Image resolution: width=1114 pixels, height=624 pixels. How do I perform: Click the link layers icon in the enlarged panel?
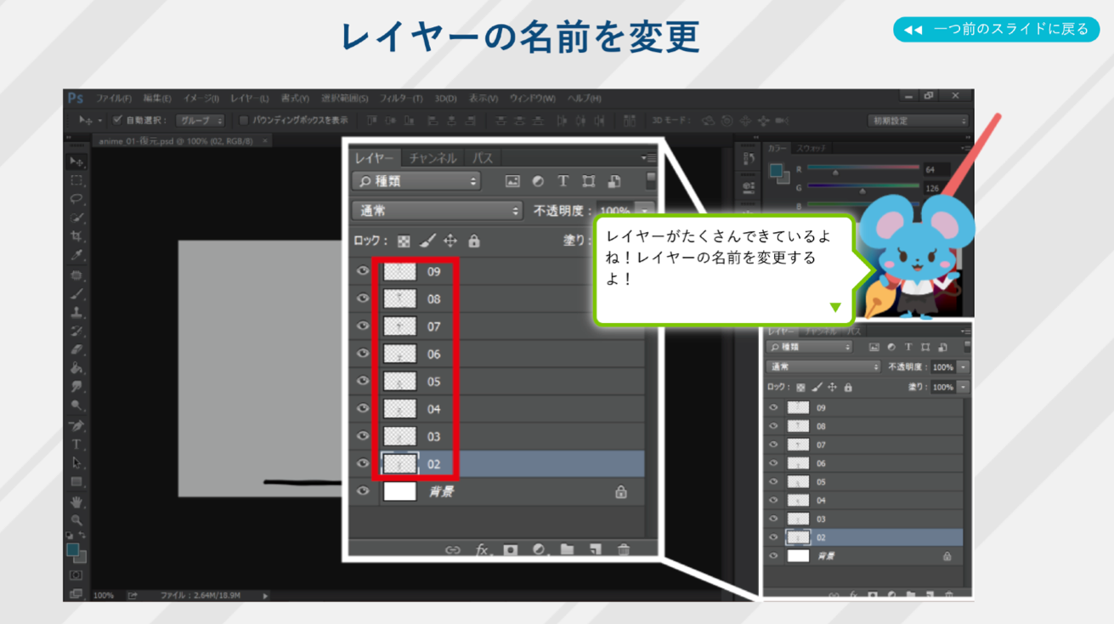click(453, 550)
